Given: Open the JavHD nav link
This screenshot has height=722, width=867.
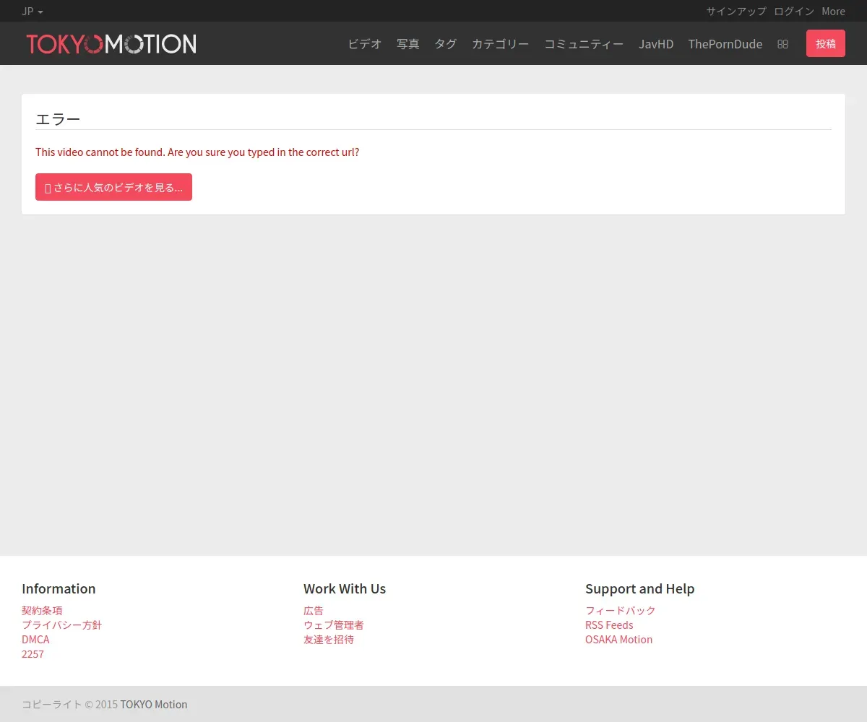Looking at the screenshot, I should click(656, 44).
